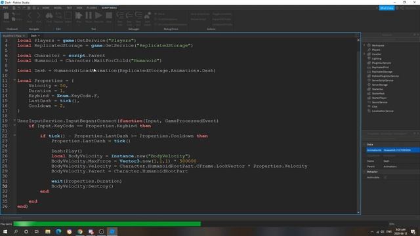Open the FILE menu
The height and width of the screenshot is (236, 420).
(x=5, y=8)
